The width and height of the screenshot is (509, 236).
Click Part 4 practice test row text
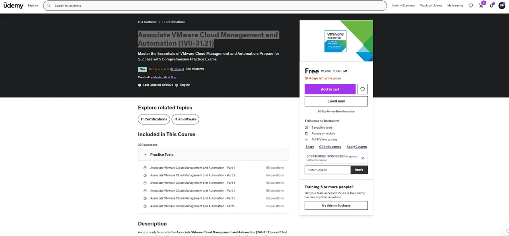pyautogui.click(x=193, y=191)
